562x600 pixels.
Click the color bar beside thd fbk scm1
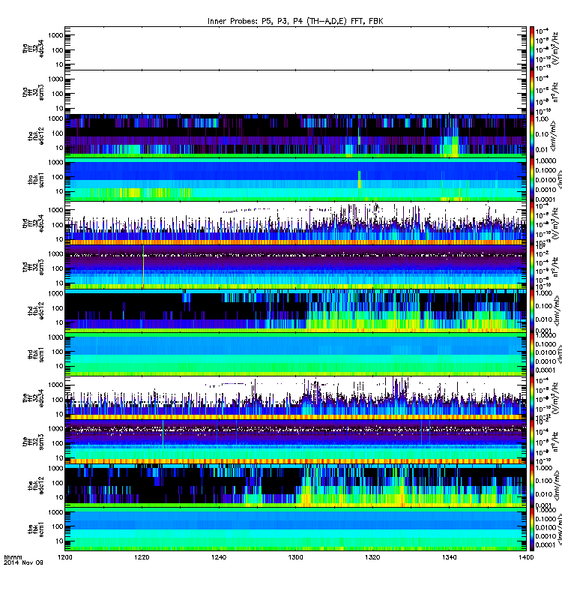point(532,354)
